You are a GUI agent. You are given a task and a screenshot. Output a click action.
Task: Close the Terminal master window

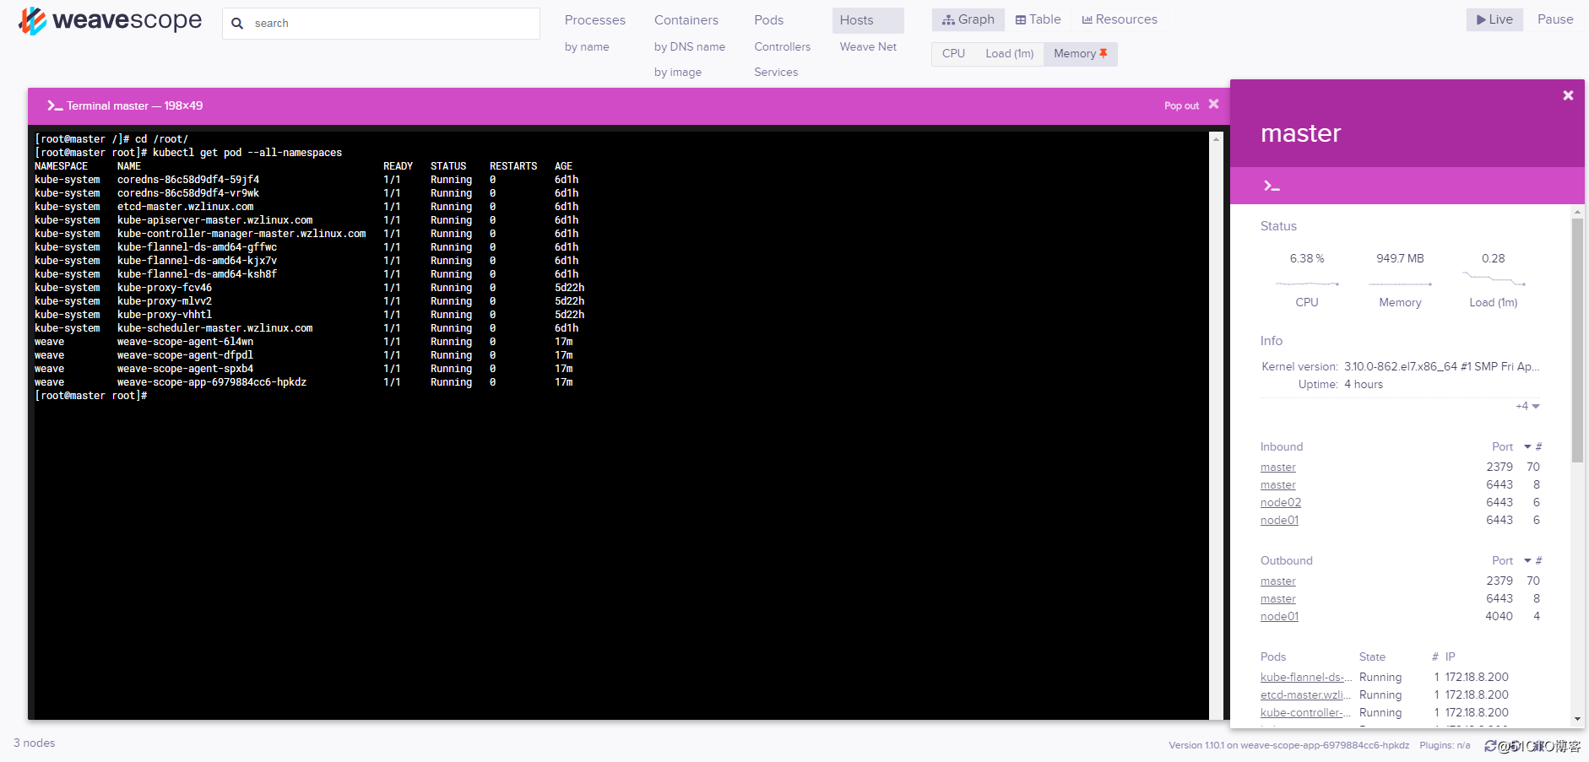(x=1213, y=105)
